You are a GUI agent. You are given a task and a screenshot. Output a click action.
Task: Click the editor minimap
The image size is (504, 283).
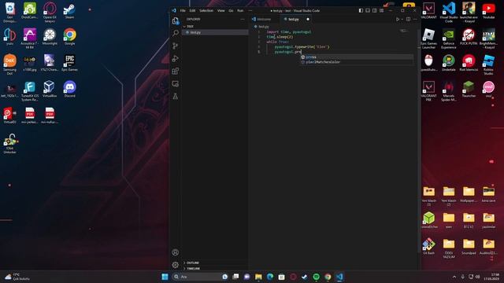[404, 31]
